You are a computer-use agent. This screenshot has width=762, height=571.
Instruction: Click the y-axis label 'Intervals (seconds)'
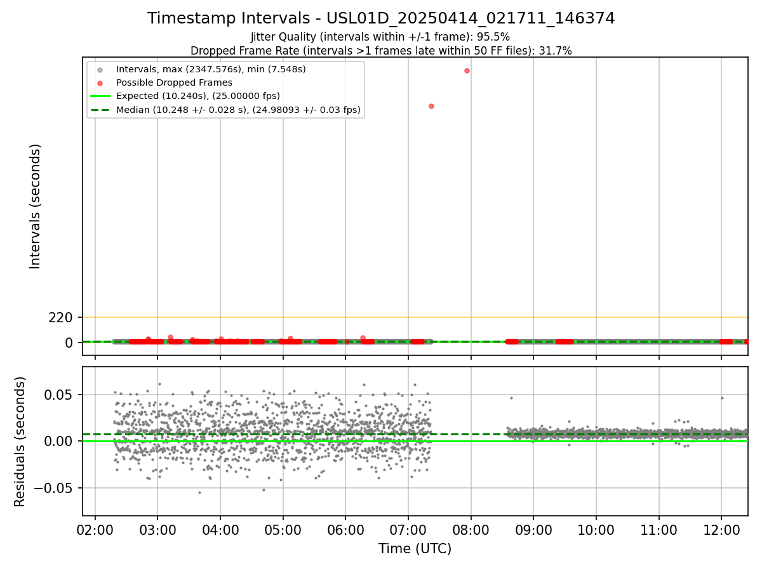[36, 206]
